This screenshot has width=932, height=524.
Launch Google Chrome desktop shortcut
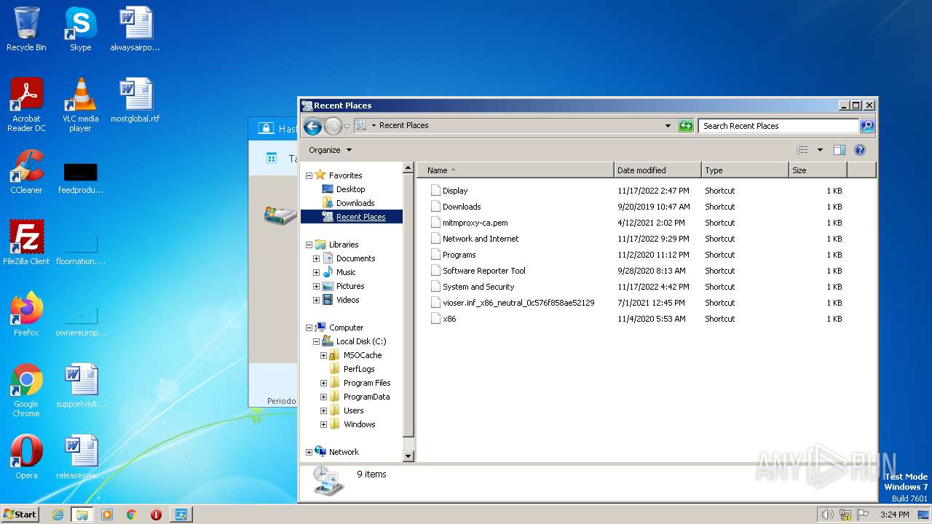coord(26,390)
